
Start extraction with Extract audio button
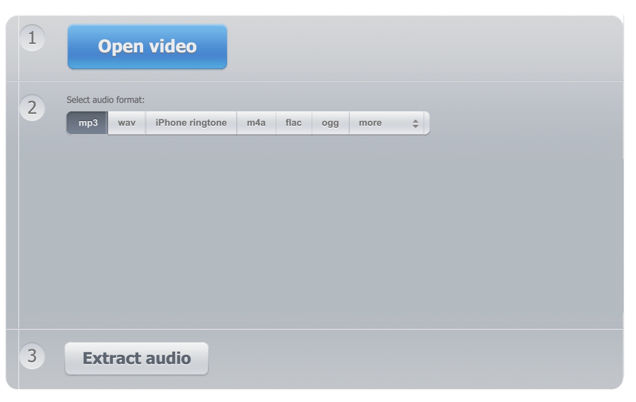pos(137,359)
